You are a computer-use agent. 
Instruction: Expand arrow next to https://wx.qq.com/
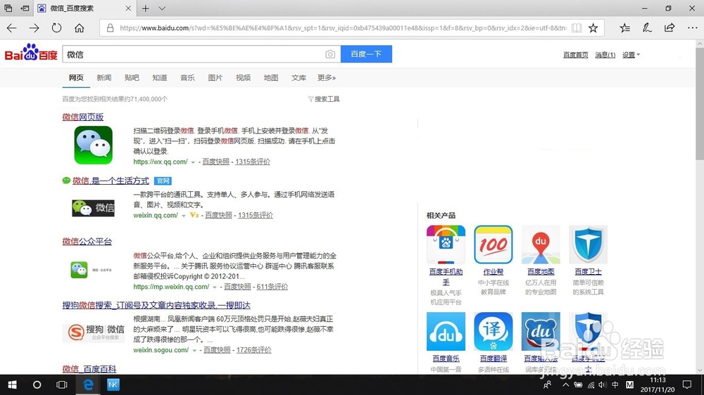coord(193,162)
